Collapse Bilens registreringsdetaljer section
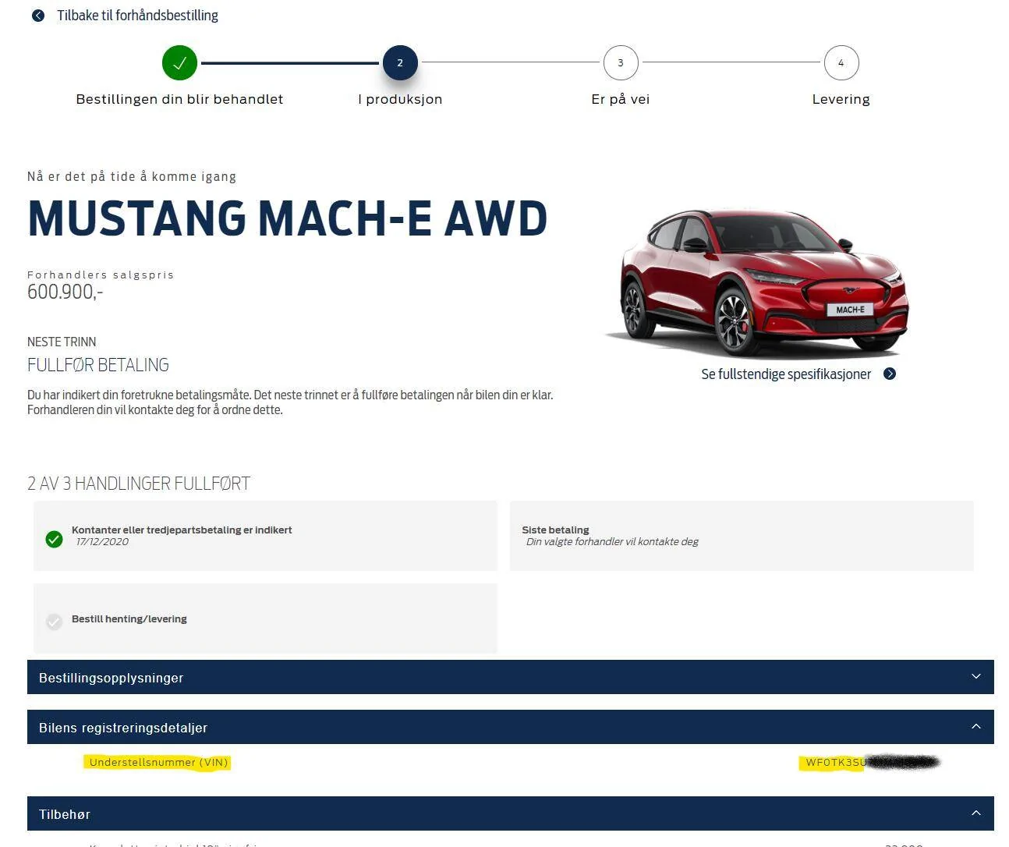Image resolution: width=1009 pixels, height=847 pixels. click(x=510, y=727)
